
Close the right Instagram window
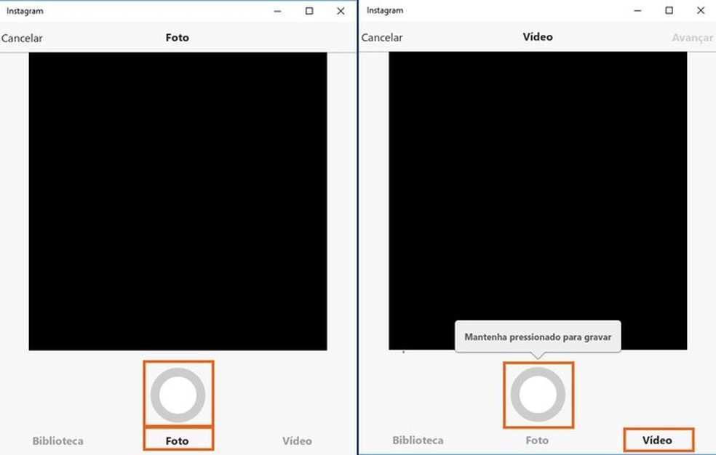tap(701, 10)
